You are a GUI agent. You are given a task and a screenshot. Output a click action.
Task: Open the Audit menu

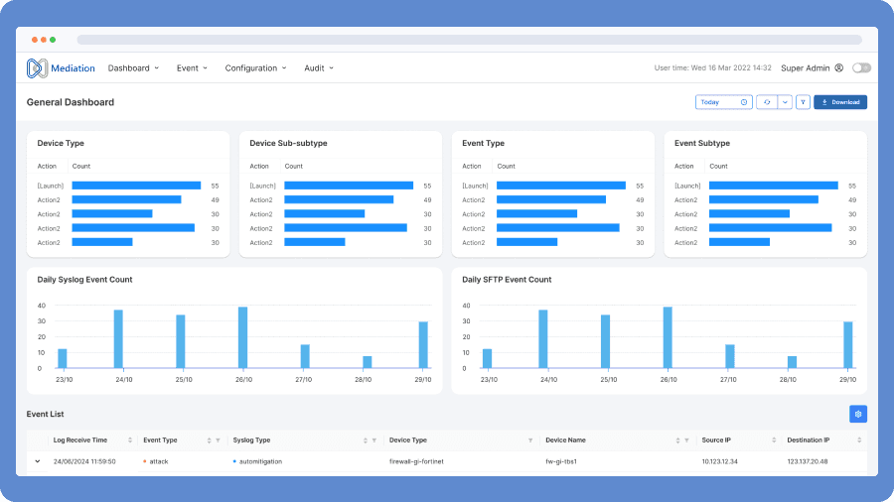[319, 68]
